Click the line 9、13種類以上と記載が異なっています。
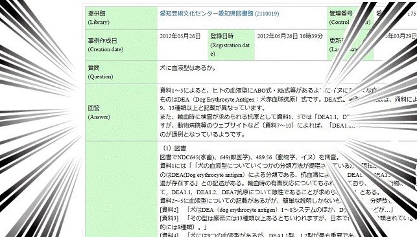 pyautogui.click(x=213, y=108)
